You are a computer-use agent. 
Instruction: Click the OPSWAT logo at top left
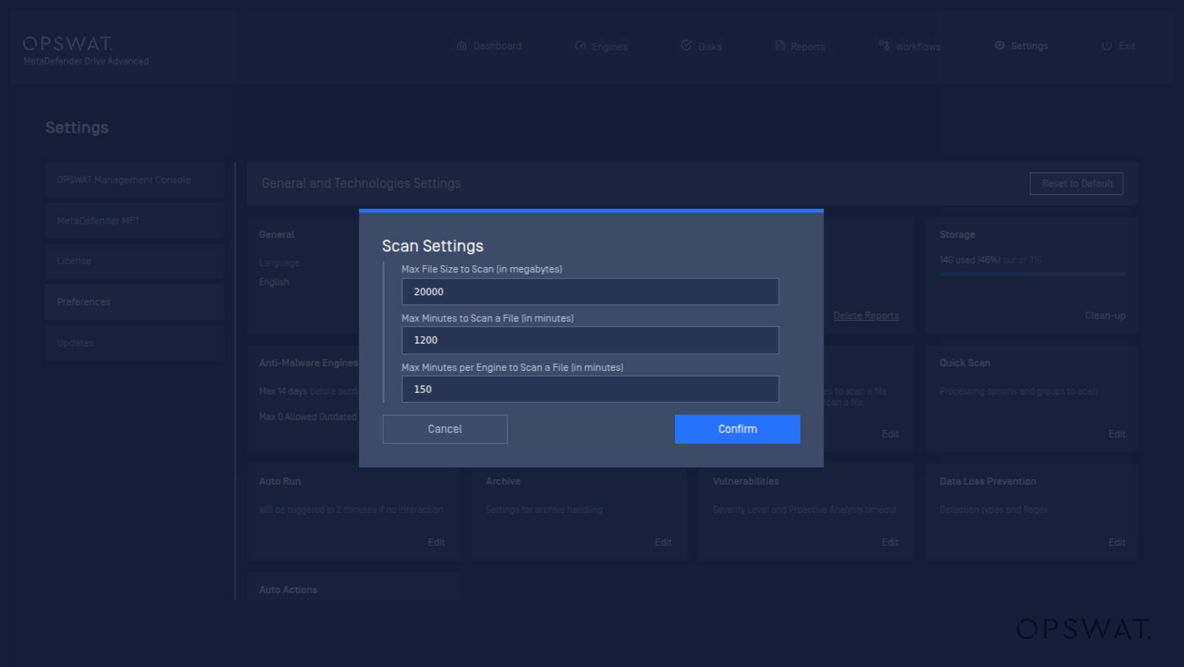(x=68, y=44)
